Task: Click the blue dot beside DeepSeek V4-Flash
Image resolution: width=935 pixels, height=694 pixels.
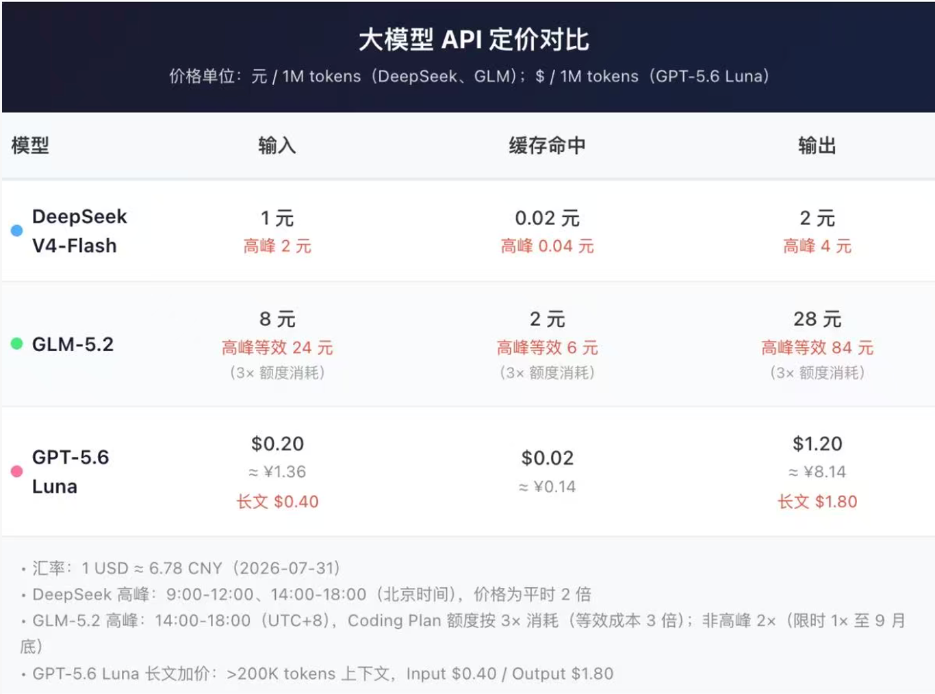Action: 17,231
